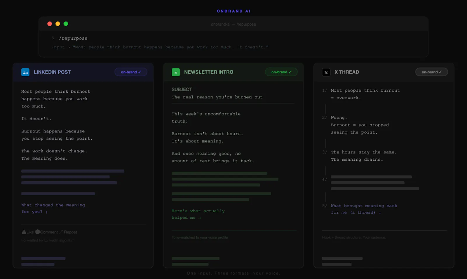Click 'Formatted for LinkedIn algorithm' note
Image resolution: width=467 pixels, height=279 pixels.
pos(48,241)
